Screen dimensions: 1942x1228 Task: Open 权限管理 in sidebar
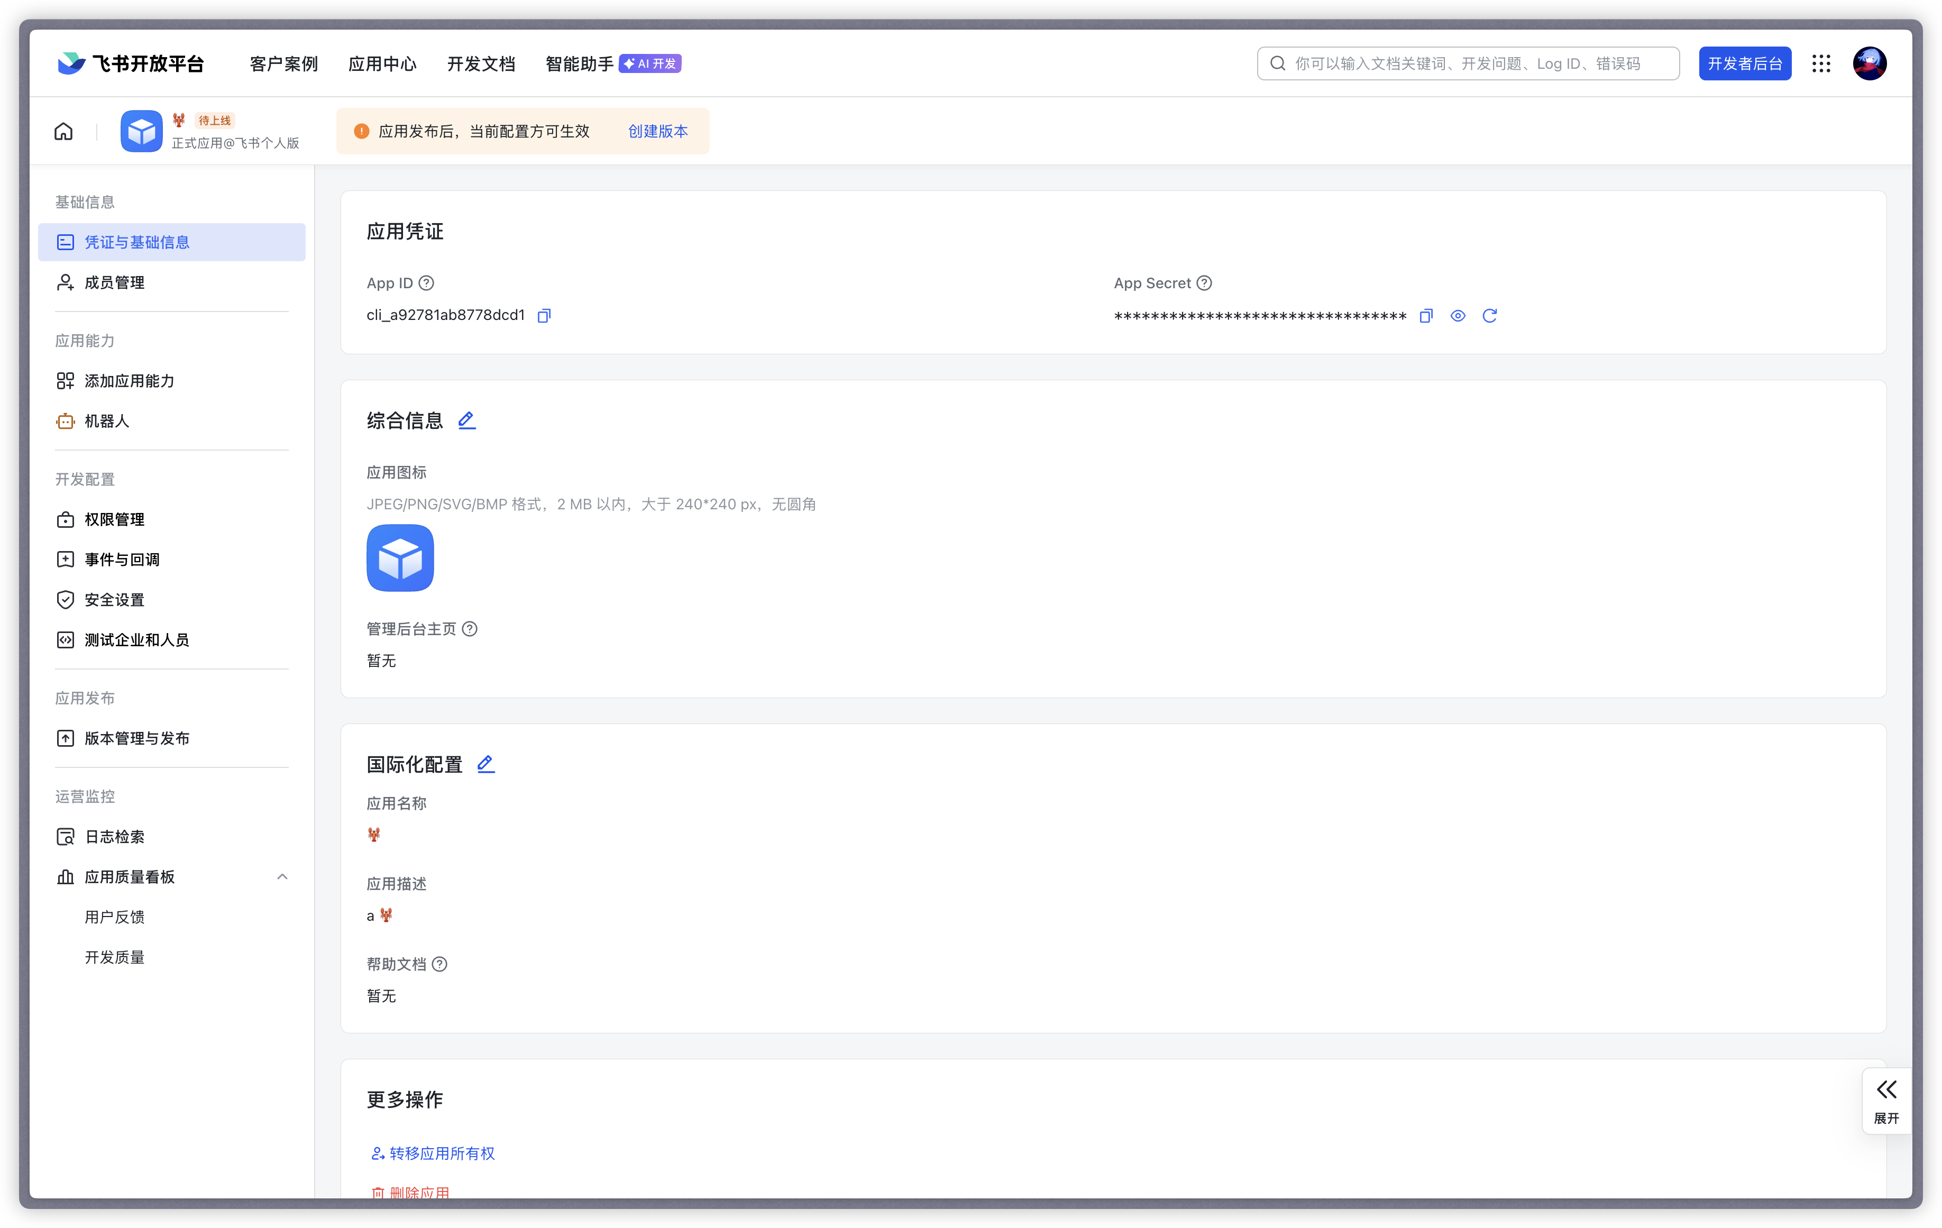(x=115, y=519)
